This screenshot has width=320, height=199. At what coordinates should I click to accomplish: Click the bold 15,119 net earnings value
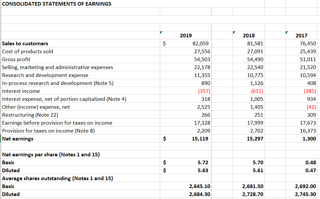[x=200, y=139]
